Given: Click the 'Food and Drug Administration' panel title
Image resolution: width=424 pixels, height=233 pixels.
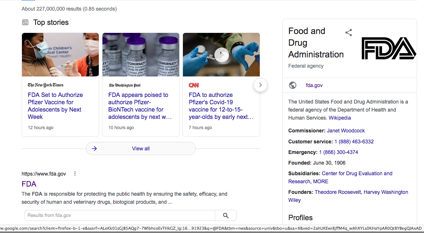Looking at the screenshot, I should tap(316, 43).
